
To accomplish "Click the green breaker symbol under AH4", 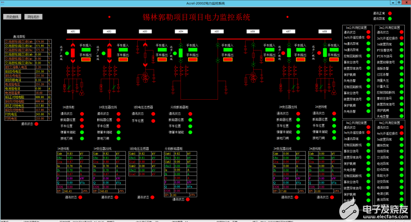I will (181, 53).
